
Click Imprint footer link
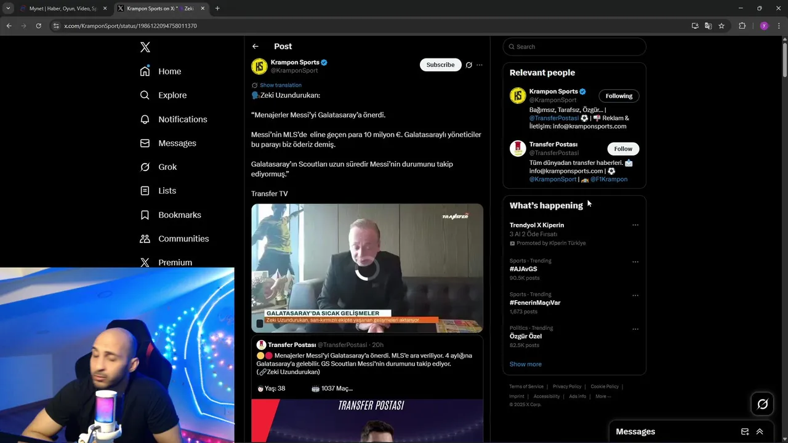pos(517,396)
